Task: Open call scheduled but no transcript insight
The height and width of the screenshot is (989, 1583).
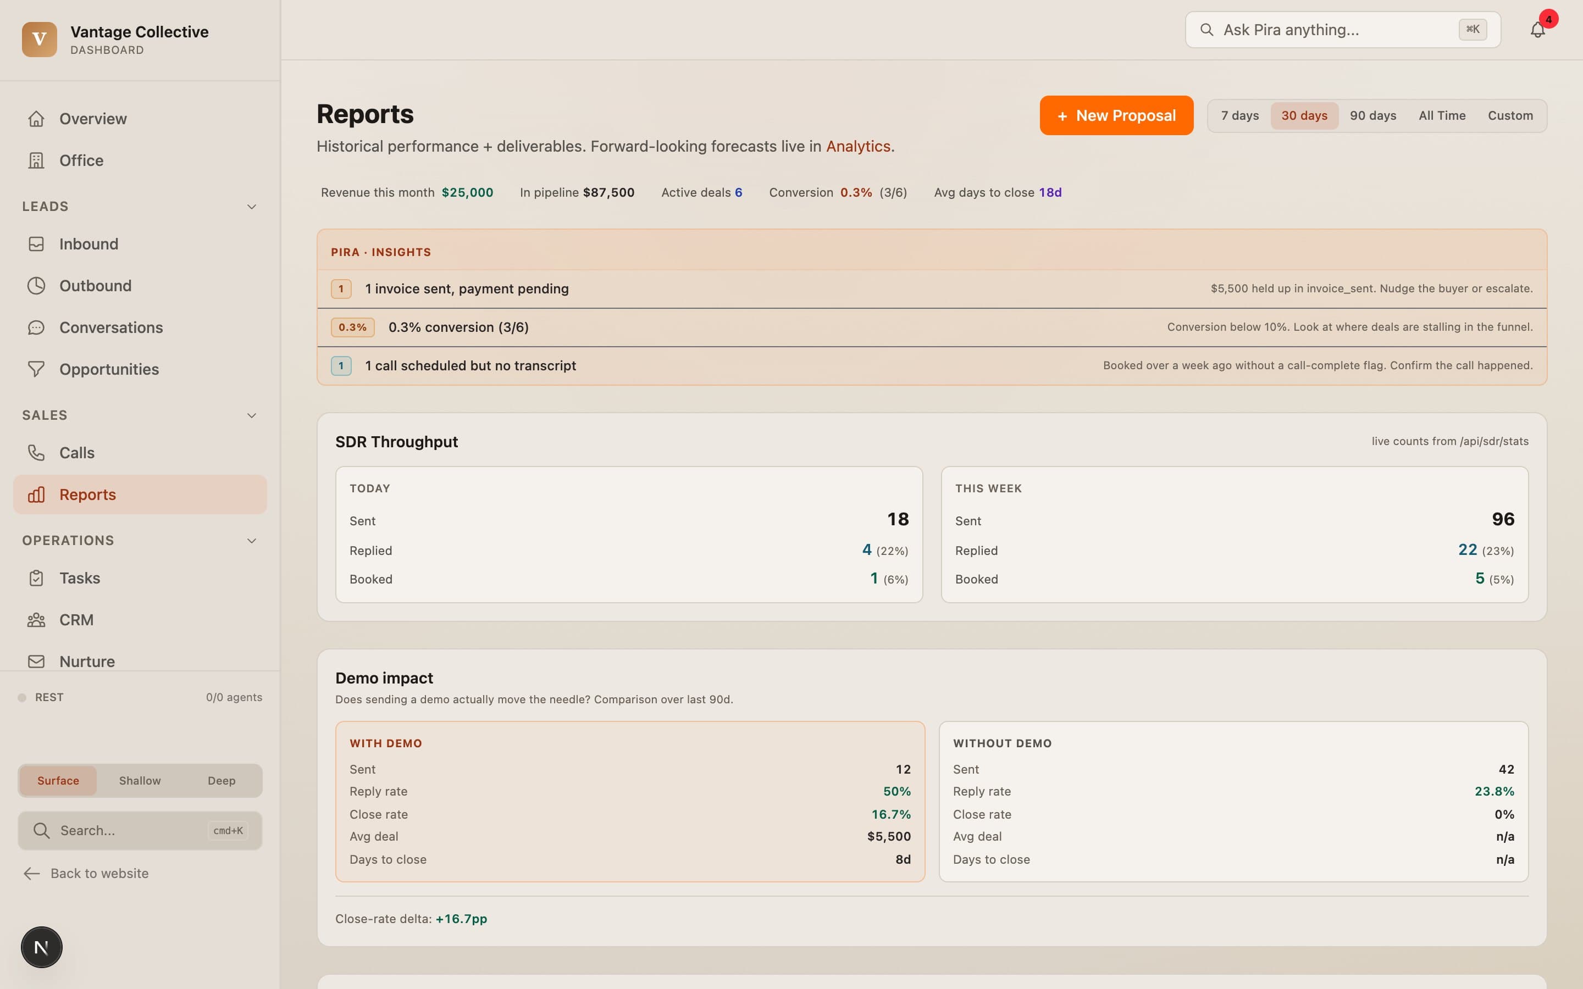Action: pyautogui.click(x=932, y=365)
